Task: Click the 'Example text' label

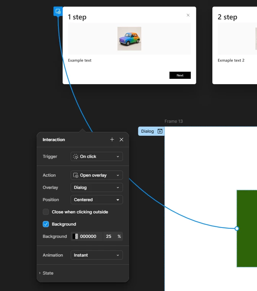Action: coord(80,60)
